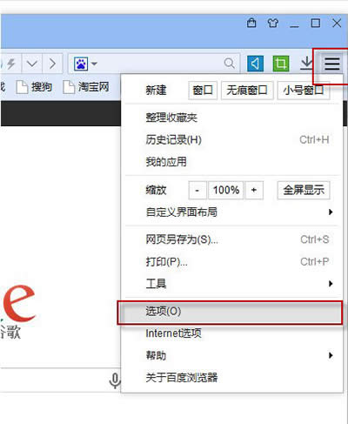Increase zoom with the plus button

(254, 191)
